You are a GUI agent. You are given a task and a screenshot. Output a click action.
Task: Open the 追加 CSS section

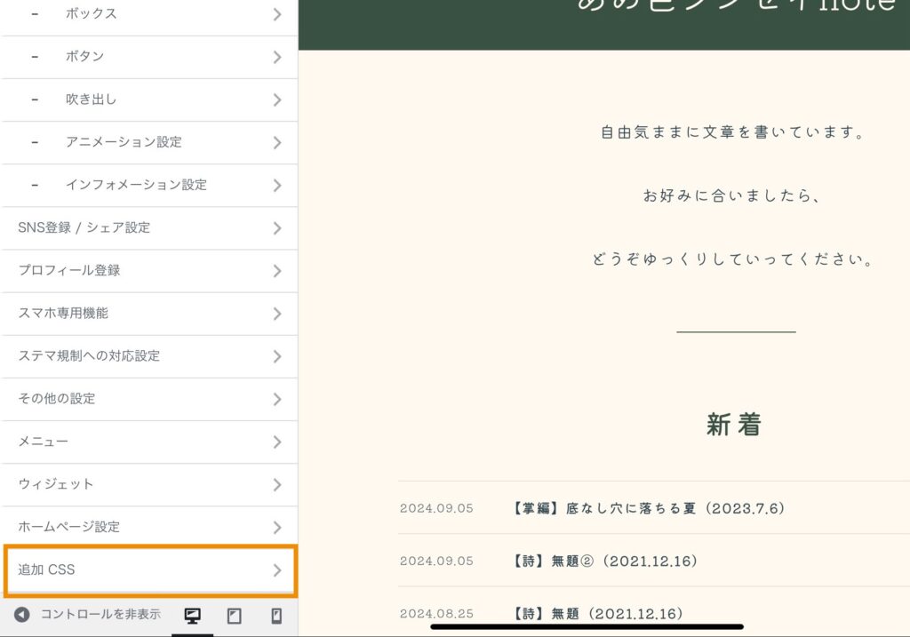150,571
